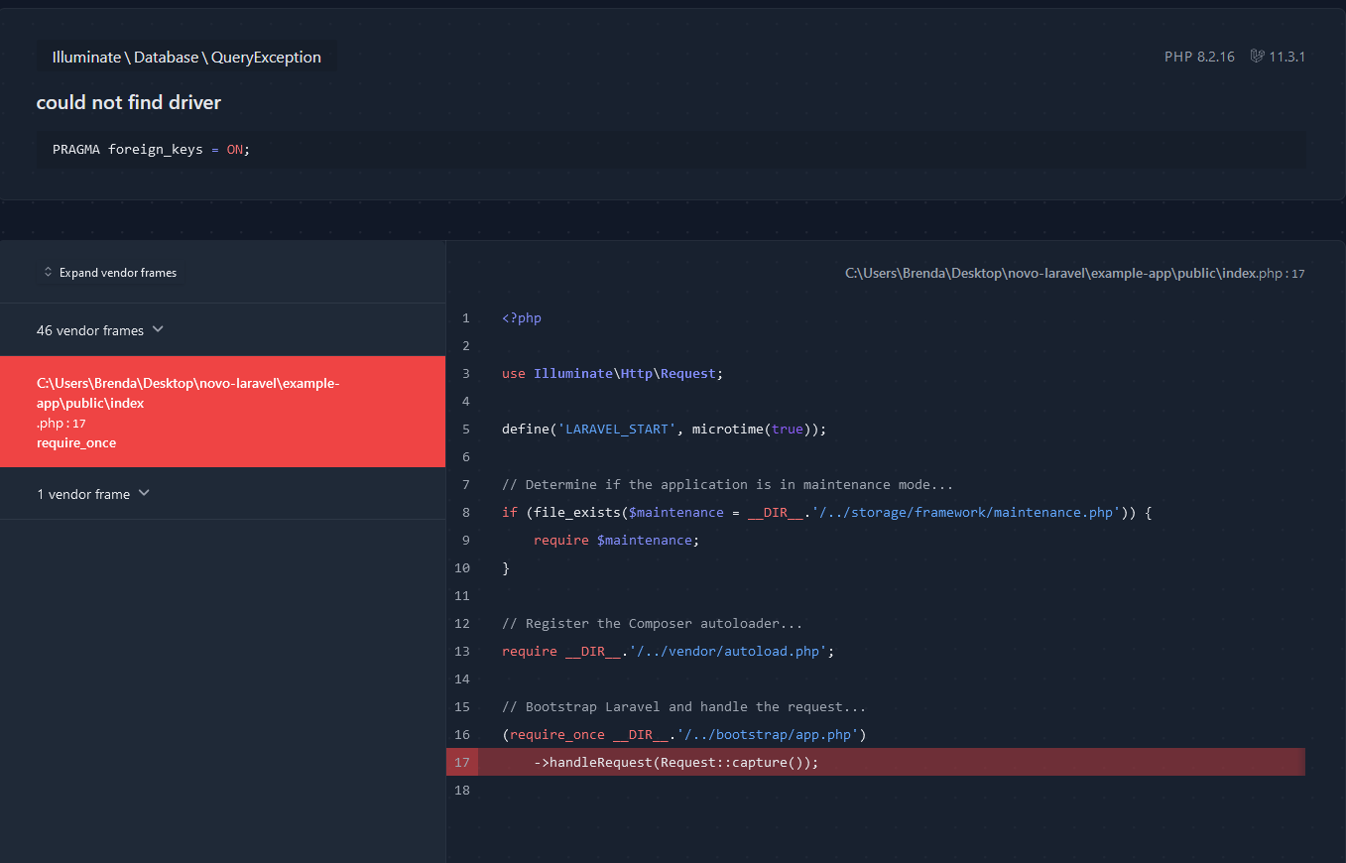Expand the 1 vendor frame group
The width and height of the screenshot is (1346, 863).
point(222,493)
